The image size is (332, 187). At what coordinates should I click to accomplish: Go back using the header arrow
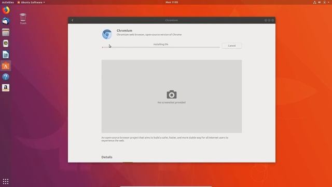point(73,20)
